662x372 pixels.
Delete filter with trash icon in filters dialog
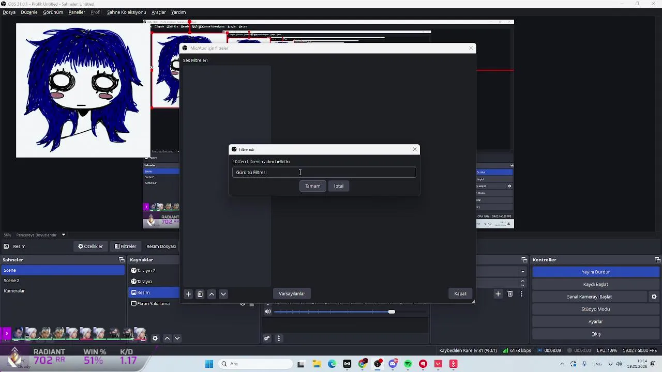(200, 294)
